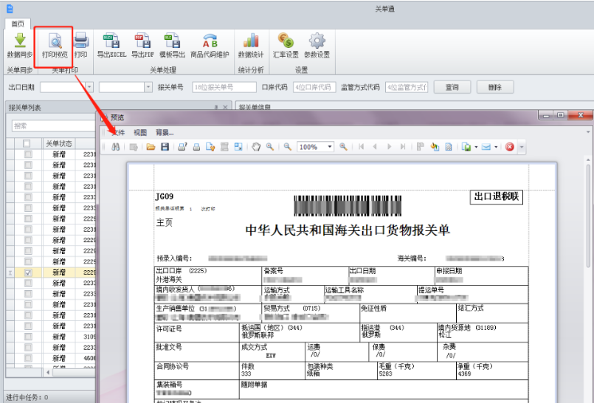Click watermark icon in preview toolbar

(x=449, y=147)
